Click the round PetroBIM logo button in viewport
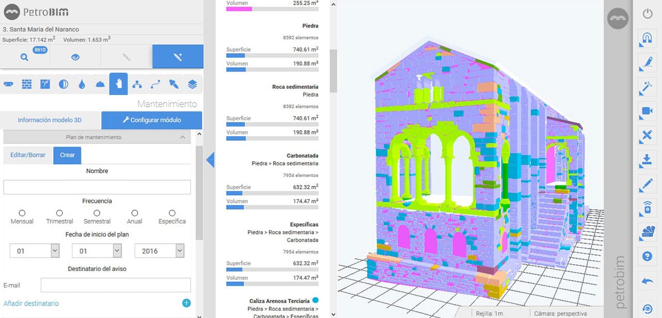The height and width of the screenshot is (318, 662). 619,19
